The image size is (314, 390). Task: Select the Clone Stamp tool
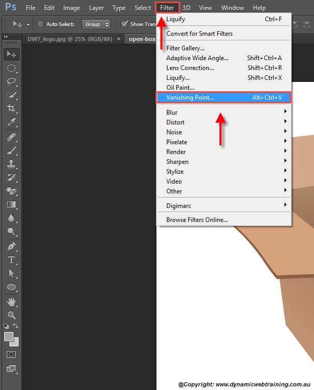(11, 164)
